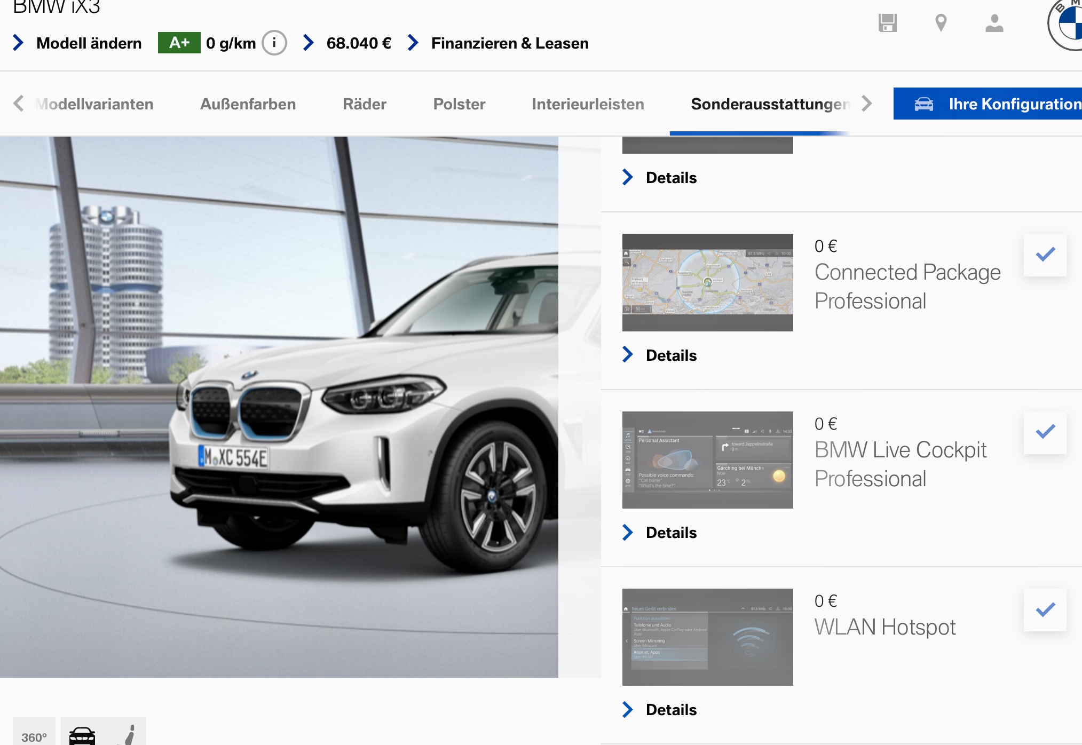Click the Connected Package Professional title
Image resolution: width=1082 pixels, height=745 pixels.
click(x=907, y=287)
